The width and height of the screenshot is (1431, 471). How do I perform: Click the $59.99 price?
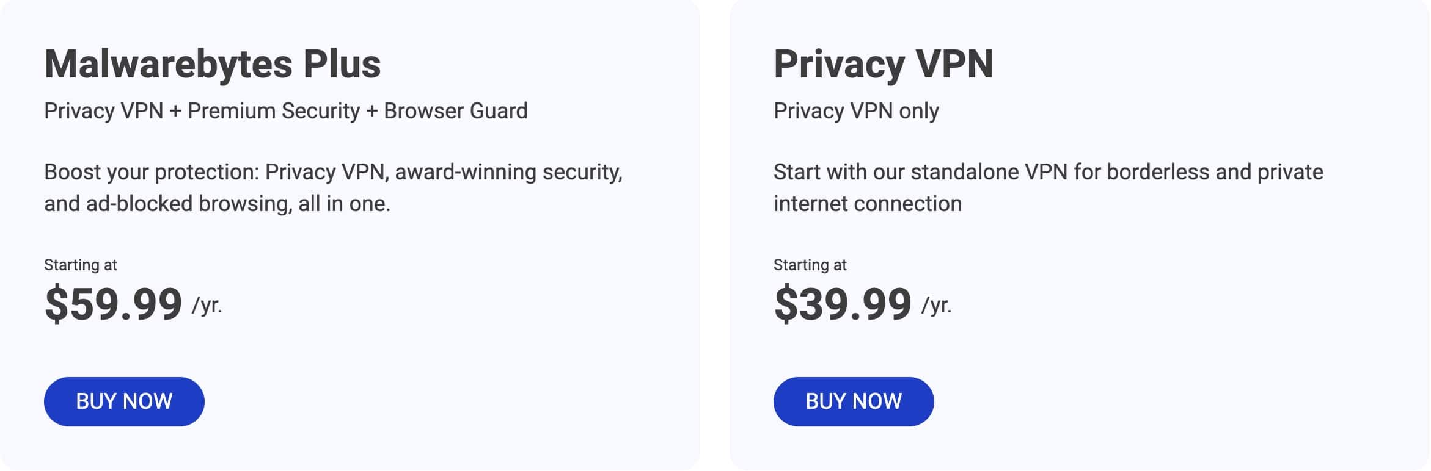point(114,304)
